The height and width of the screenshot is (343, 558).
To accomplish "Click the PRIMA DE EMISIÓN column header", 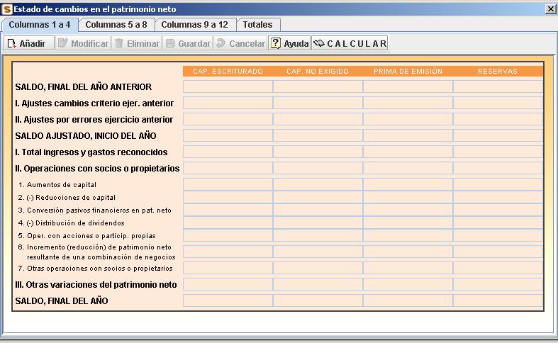I will [408, 71].
